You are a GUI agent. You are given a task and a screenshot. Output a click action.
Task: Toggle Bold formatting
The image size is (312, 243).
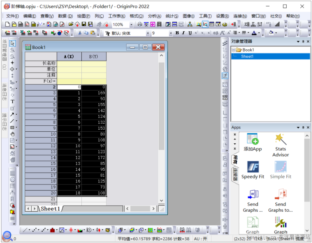pos(177,33)
